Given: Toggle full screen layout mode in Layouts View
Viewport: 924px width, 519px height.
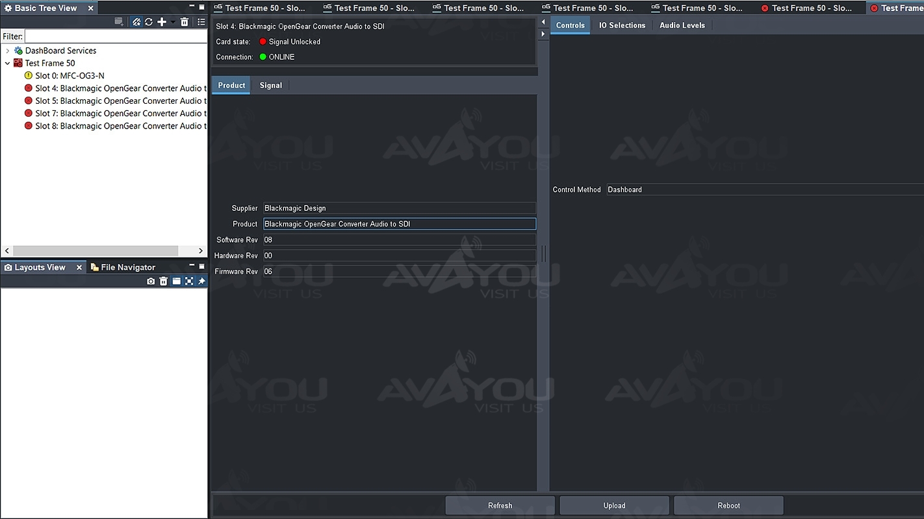Looking at the screenshot, I should click(189, 281).
